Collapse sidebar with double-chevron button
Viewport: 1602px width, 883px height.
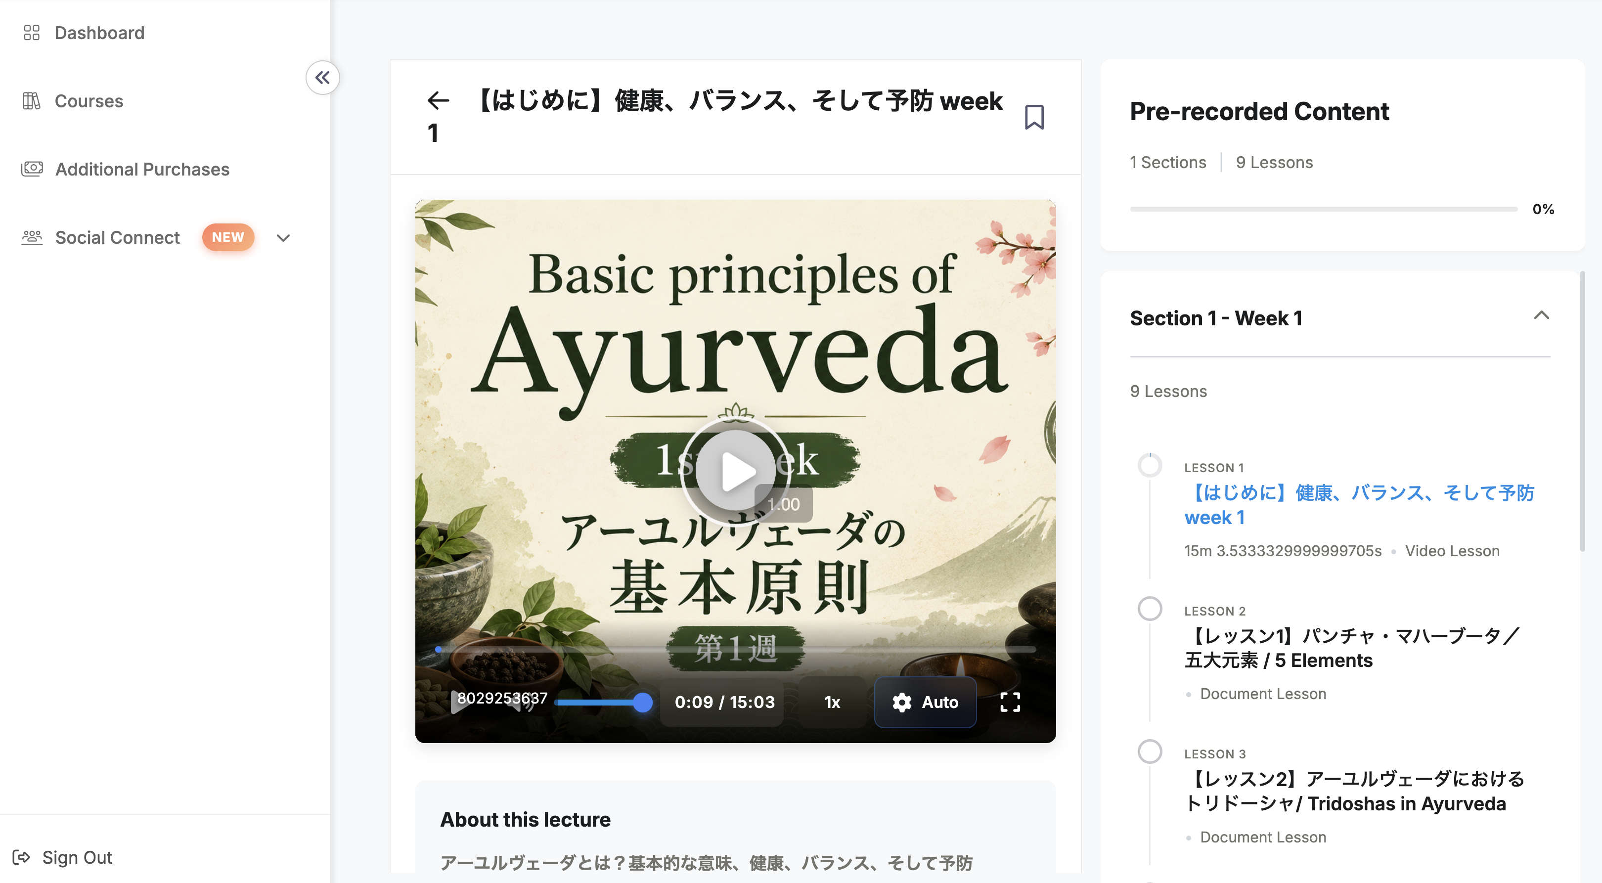(x=322, y=78)
